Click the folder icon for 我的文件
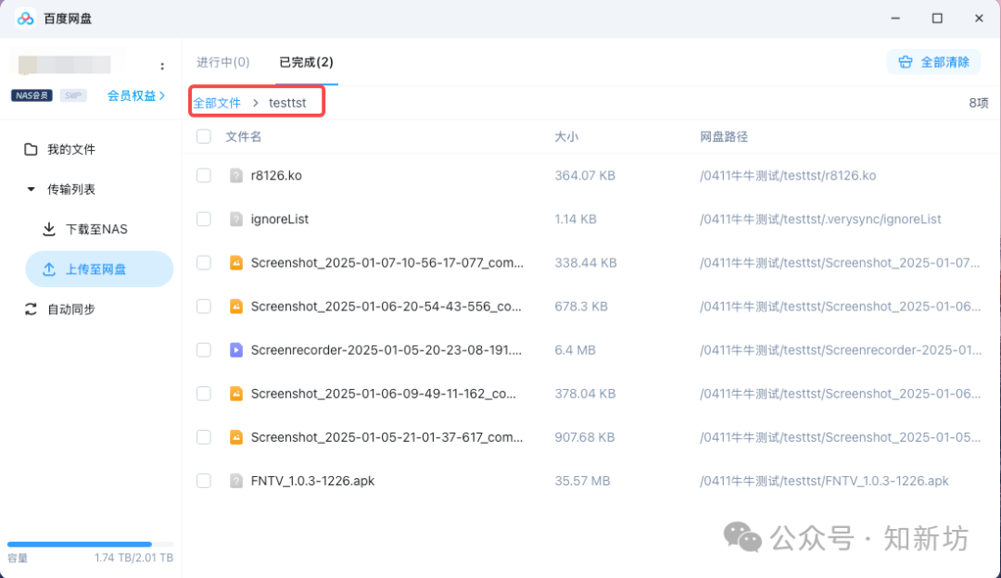Screen dimensions: 1001x578 pyautogui.click(x=32, y=149)
